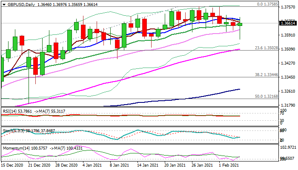Click the 4 Jan 2021 date on time axis

(91, 164)
